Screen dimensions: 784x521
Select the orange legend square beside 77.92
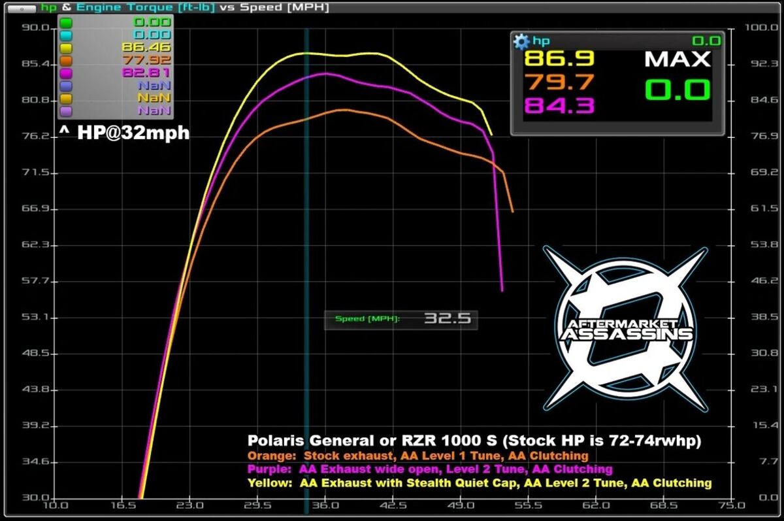[65, 61]
